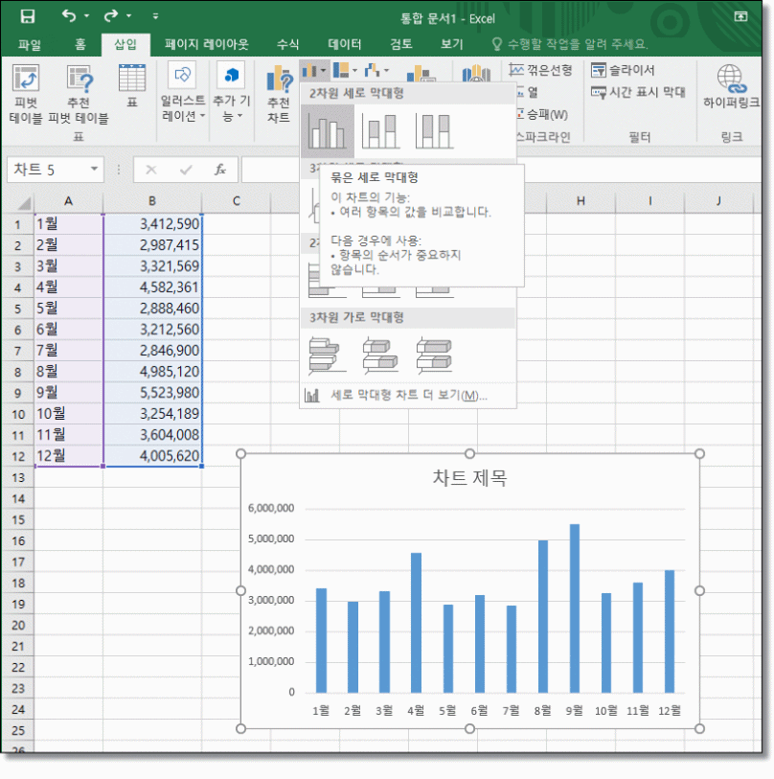Click cell containing 12월
This screenshot has height=779, width=774.
(69, 455)
